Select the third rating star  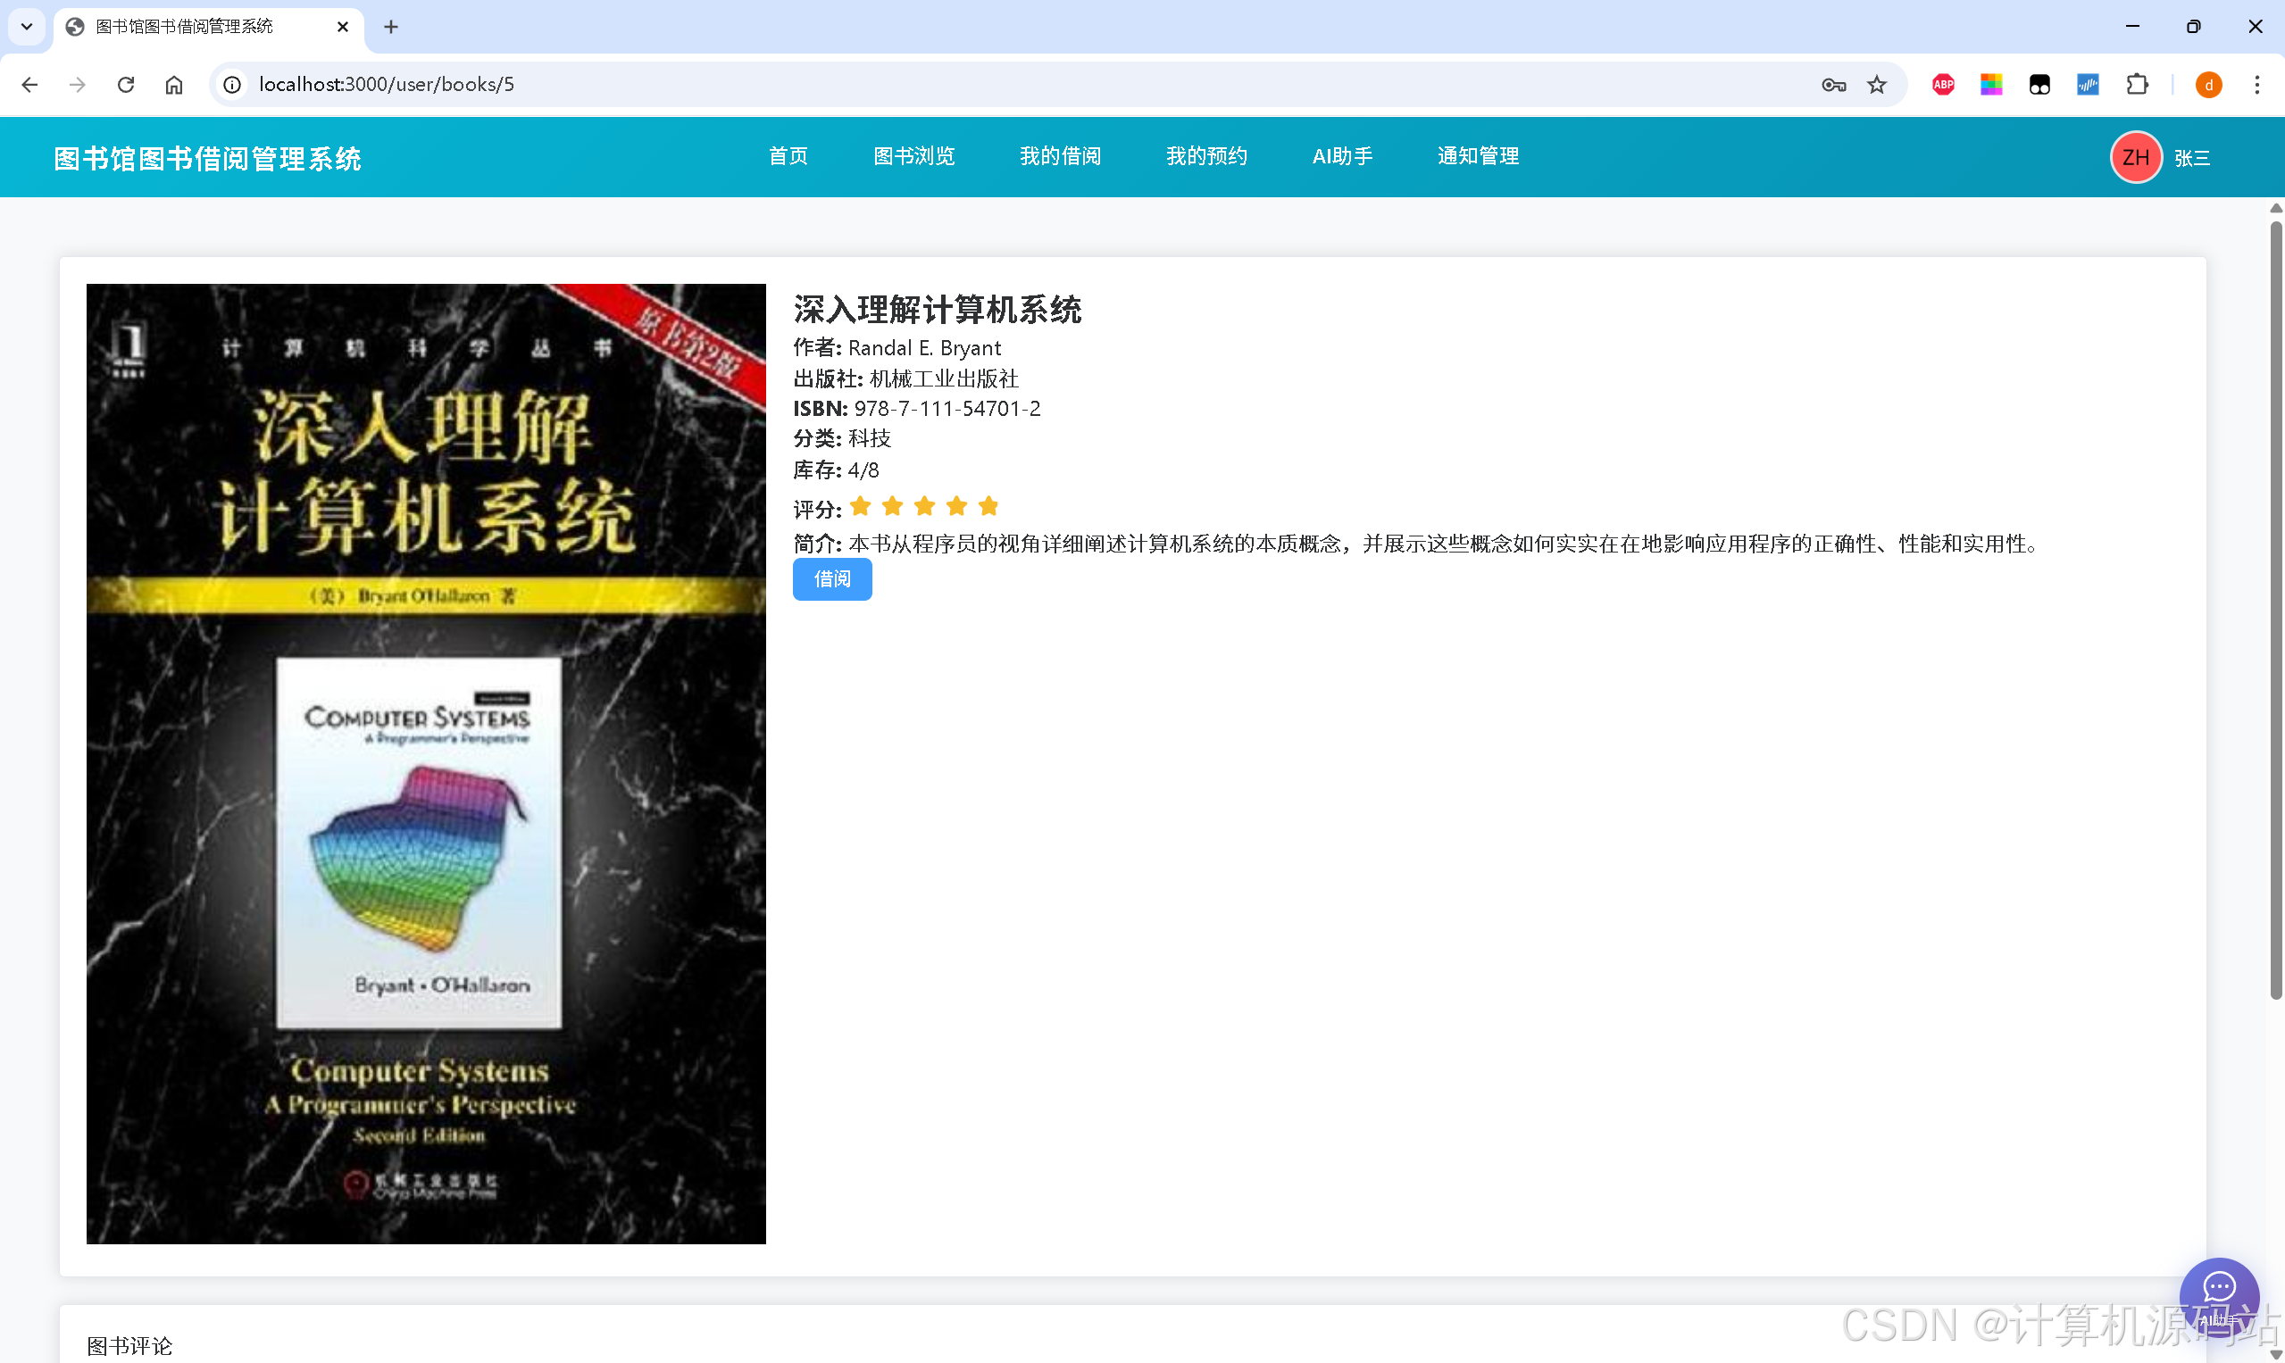pos(924,506)
